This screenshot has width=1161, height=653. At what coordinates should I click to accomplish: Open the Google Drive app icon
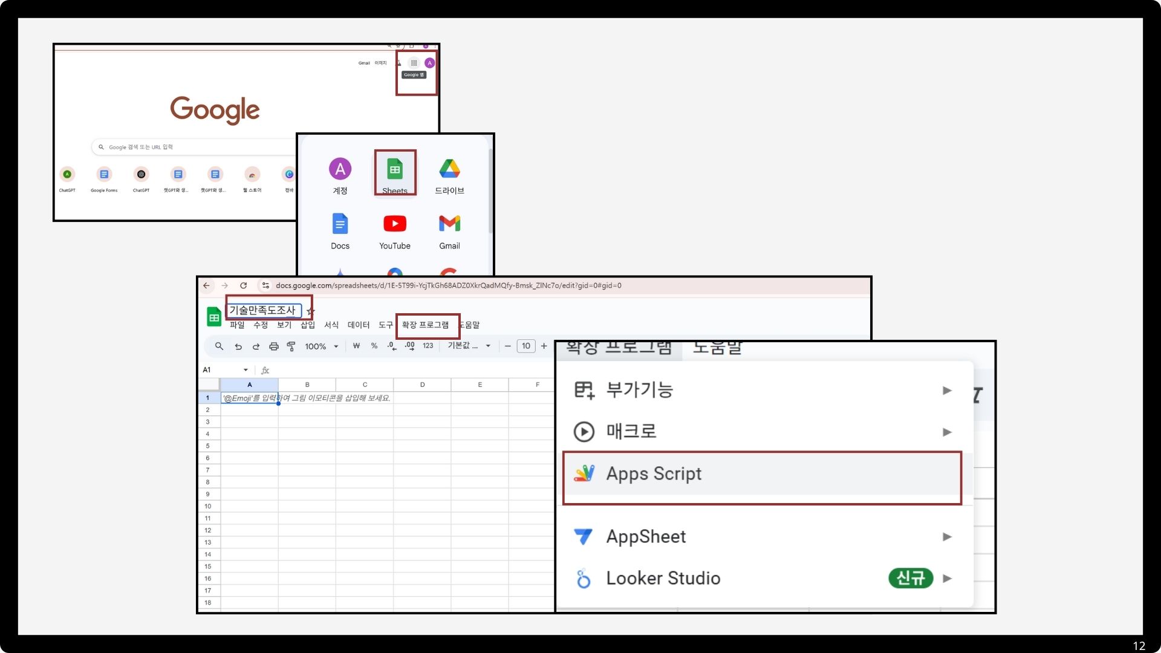[449, 169]
